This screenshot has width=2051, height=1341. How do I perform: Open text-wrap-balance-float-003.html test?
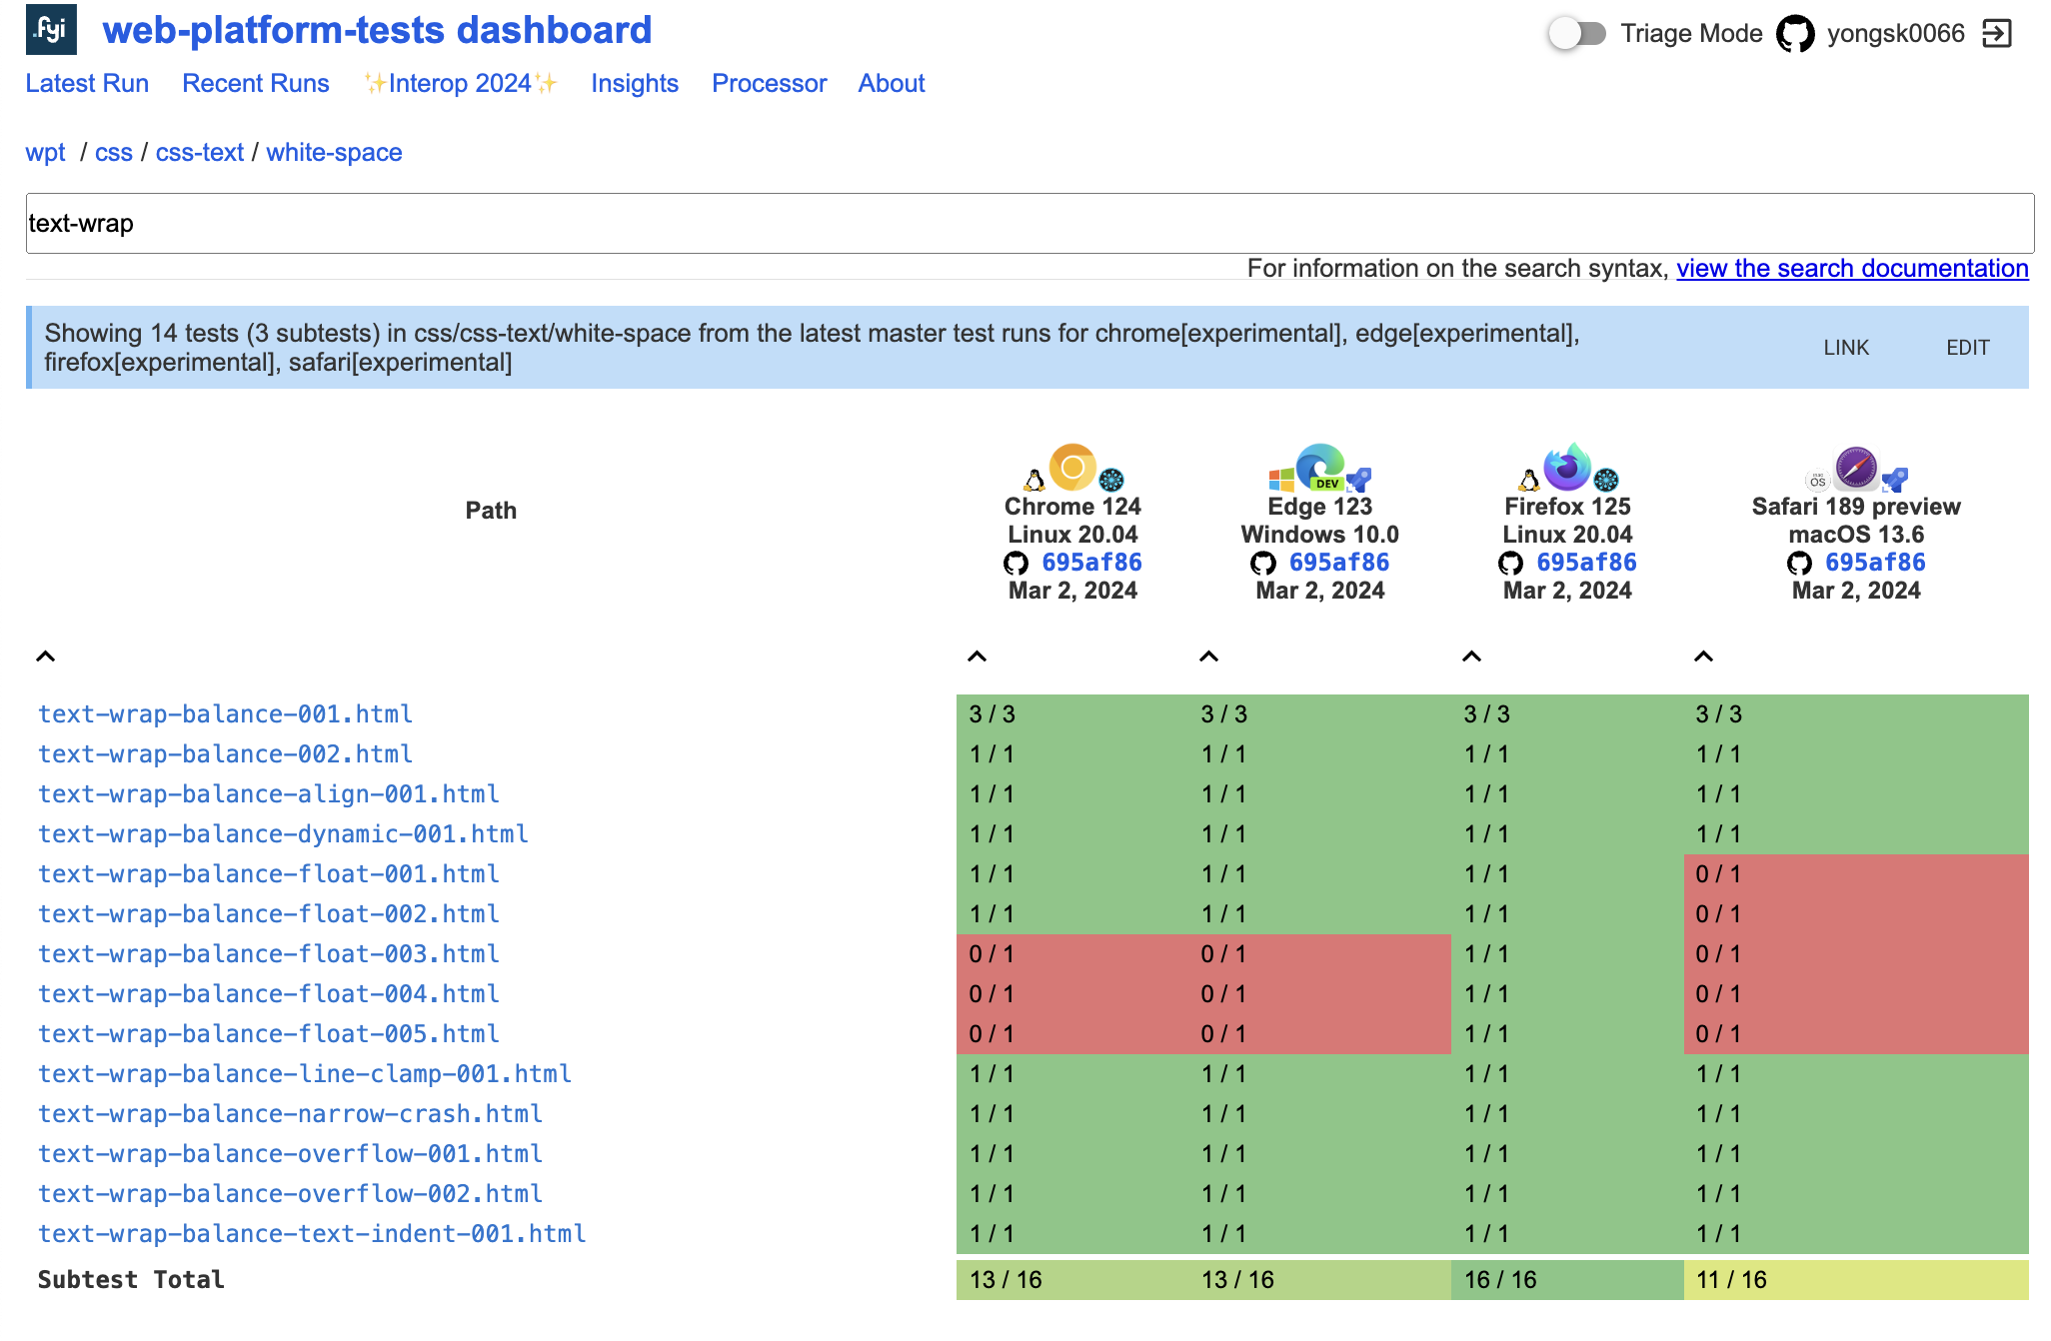pyautogui.click(x=268, y=954)
